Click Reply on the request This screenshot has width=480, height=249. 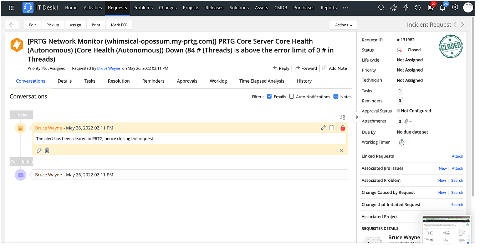(281, 68)
